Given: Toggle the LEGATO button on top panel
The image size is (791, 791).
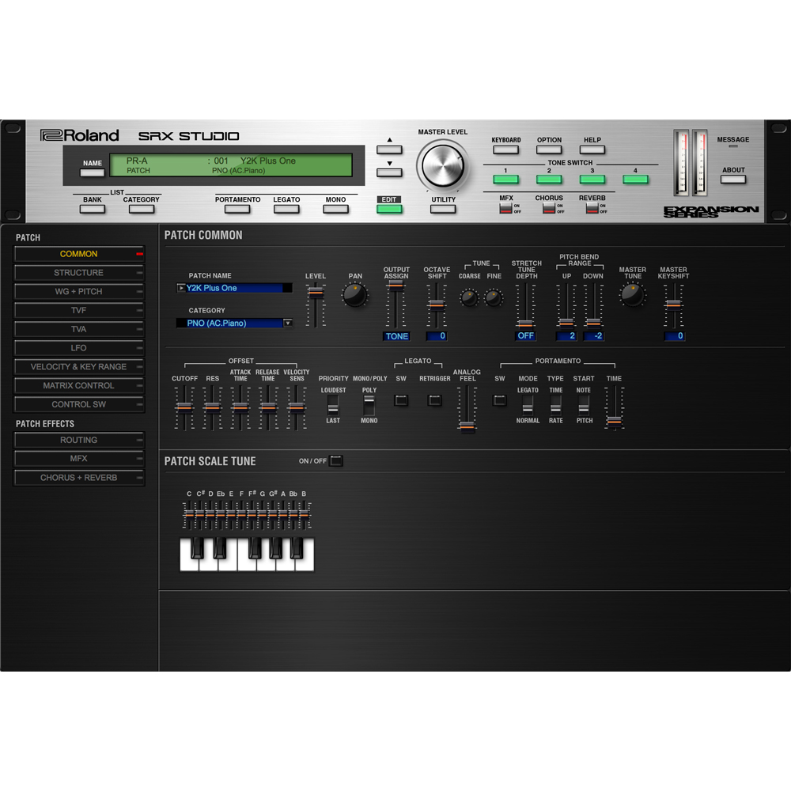Looking at the screenshot, I should [x=286, y=209].
